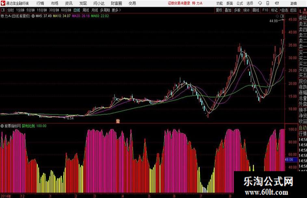307x198 pixels.
Task: Switch to 30分钟 chart period
Action: 54,10
